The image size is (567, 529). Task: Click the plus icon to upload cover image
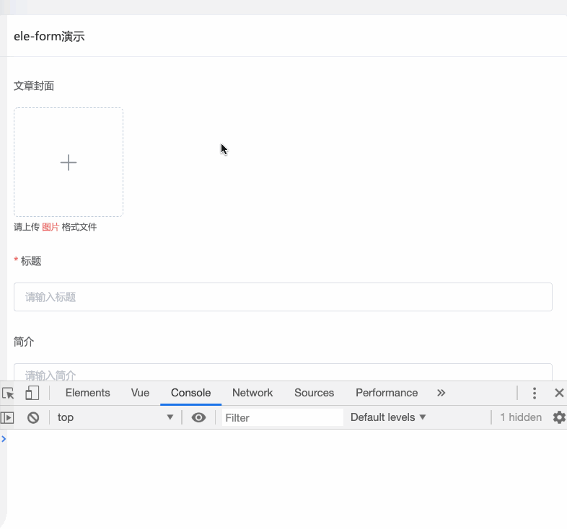click(x=69, y=163)
